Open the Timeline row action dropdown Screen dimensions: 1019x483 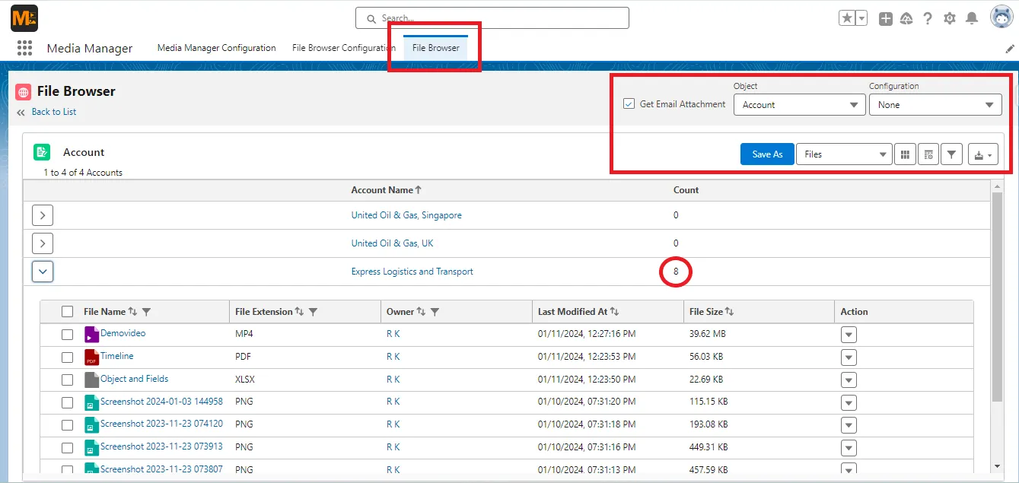pos(849,357)
